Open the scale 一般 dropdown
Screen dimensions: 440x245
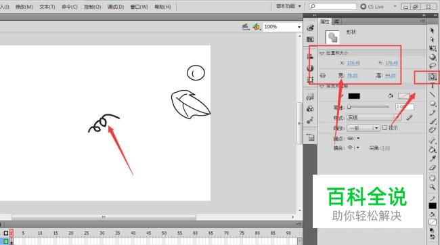pyautogui.click(x=363, y=128)
